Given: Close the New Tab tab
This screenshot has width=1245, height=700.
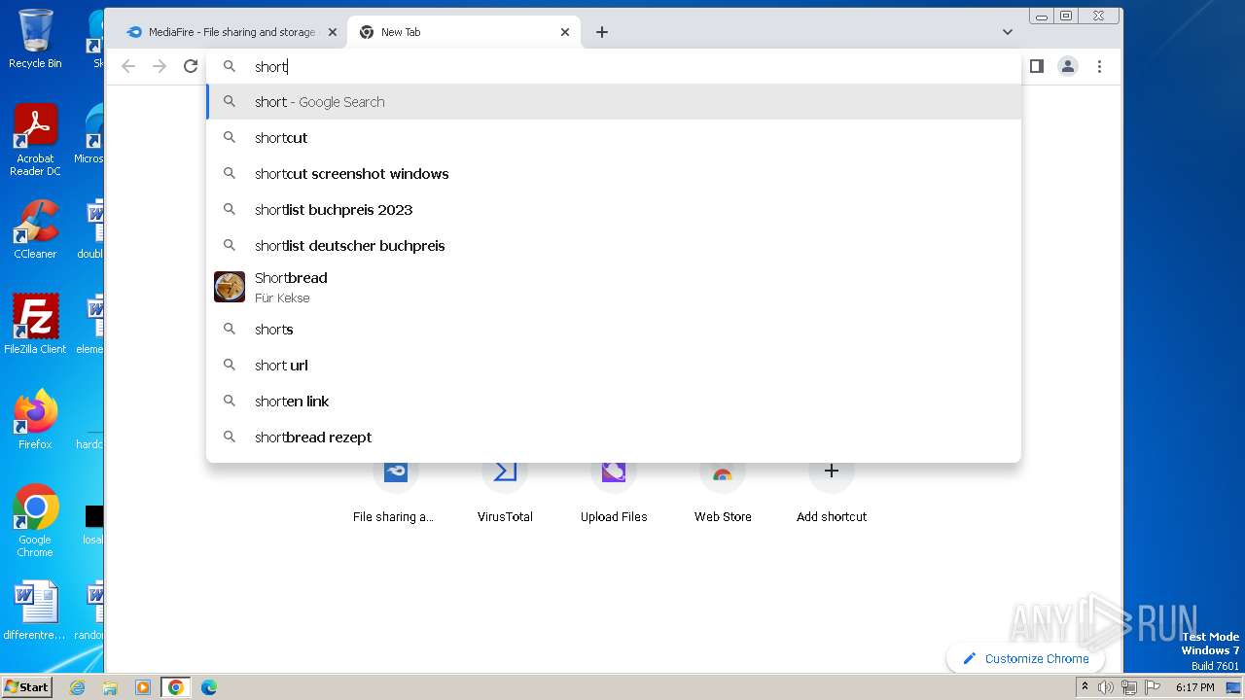Looking at the screenshot, I should pyautogui.click(x=565, y=32).
